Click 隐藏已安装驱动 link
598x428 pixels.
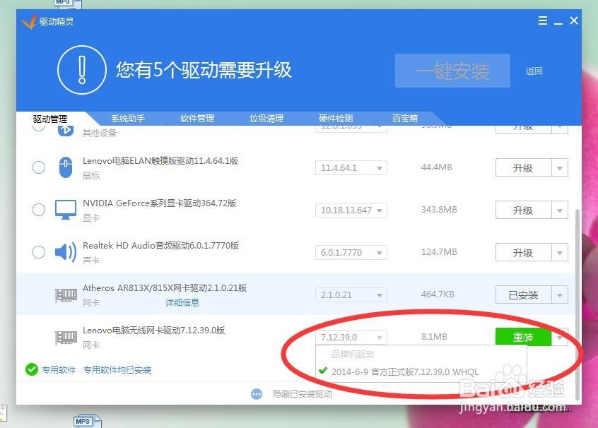(x=303, y=394)
